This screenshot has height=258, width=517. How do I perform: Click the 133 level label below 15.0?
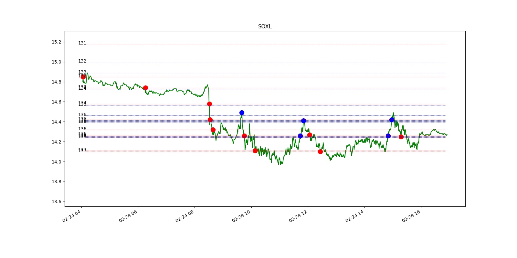pyautogui.click(x=82, y=72)
